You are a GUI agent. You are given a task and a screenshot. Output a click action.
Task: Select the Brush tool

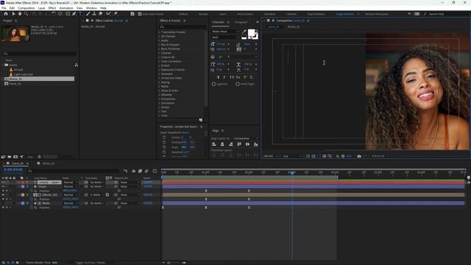tap(88, 14)
